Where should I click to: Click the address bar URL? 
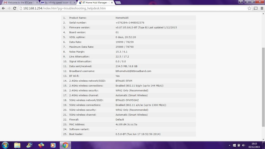[64, 8]
